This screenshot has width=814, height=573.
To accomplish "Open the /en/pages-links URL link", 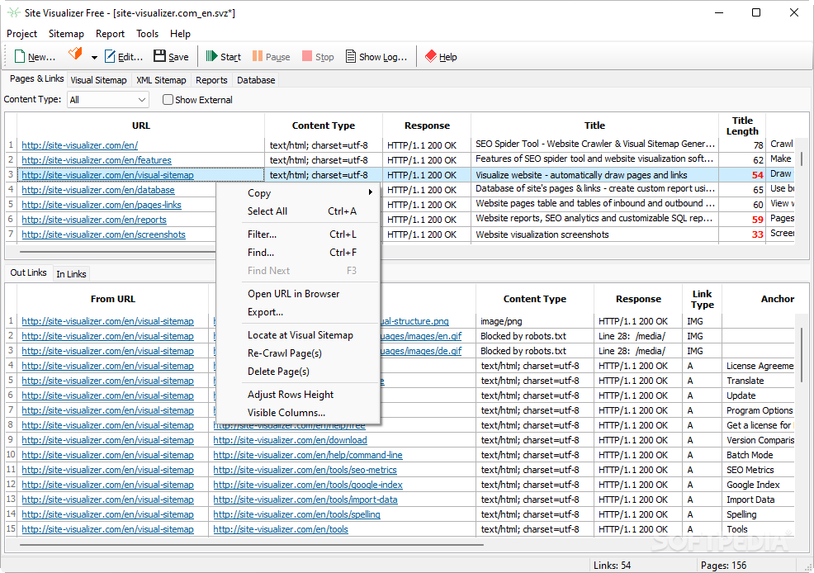I will pyautogui.click(x=102, y=205).
